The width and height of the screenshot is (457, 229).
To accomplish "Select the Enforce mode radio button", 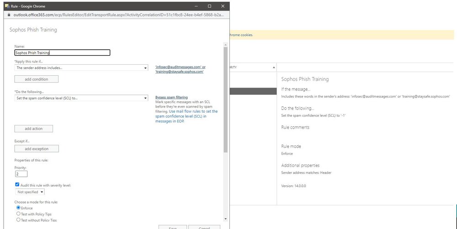I will coord(18,208).
